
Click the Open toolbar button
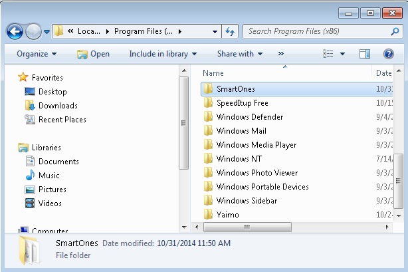click(x=93, y=54)
